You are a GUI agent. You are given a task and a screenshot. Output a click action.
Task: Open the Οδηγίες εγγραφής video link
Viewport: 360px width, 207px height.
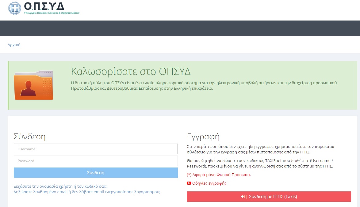pyautogui.click(x=209, y=183)
